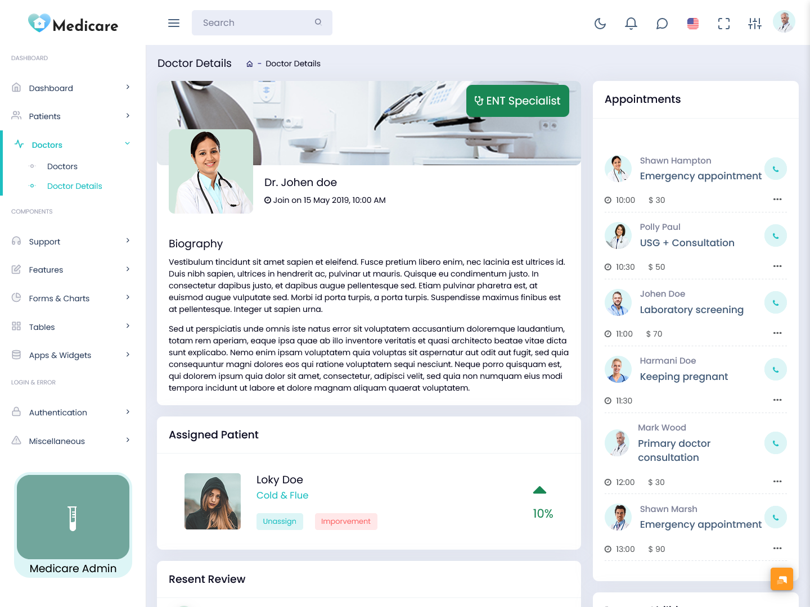Click the ENT Specialist button
This screenshot has height=607, width=810.
pyautogui.click(x=517, y=101)
